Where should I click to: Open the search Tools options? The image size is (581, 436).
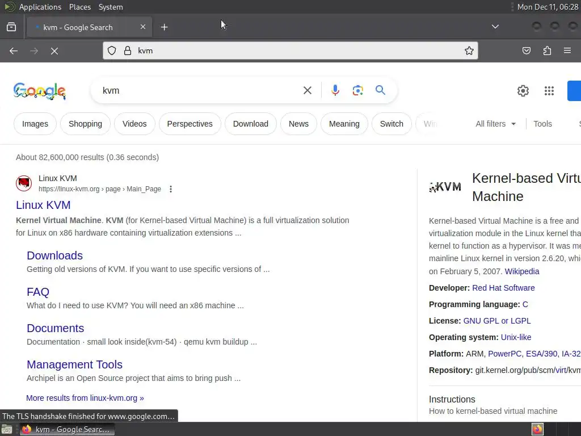pyautogui.click(x=542, y=124)
